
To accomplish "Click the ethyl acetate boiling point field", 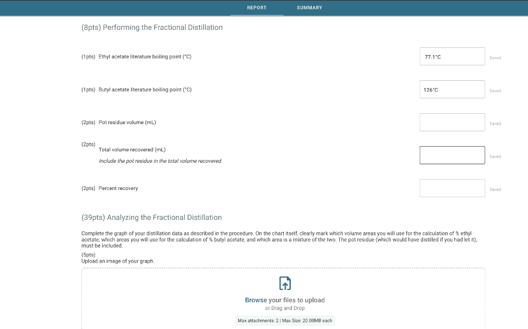I will (x=452, y=56).
